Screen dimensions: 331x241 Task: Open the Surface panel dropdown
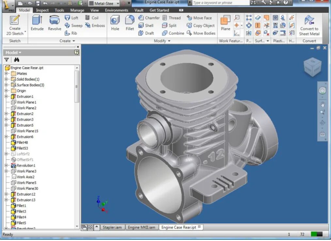coord(268,41)
